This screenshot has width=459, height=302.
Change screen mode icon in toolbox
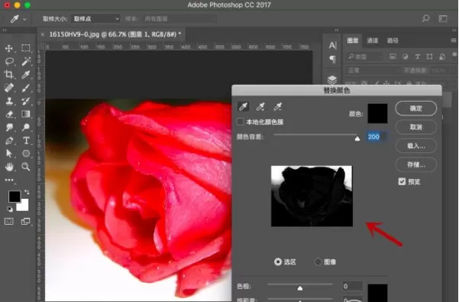pos(26,222)
